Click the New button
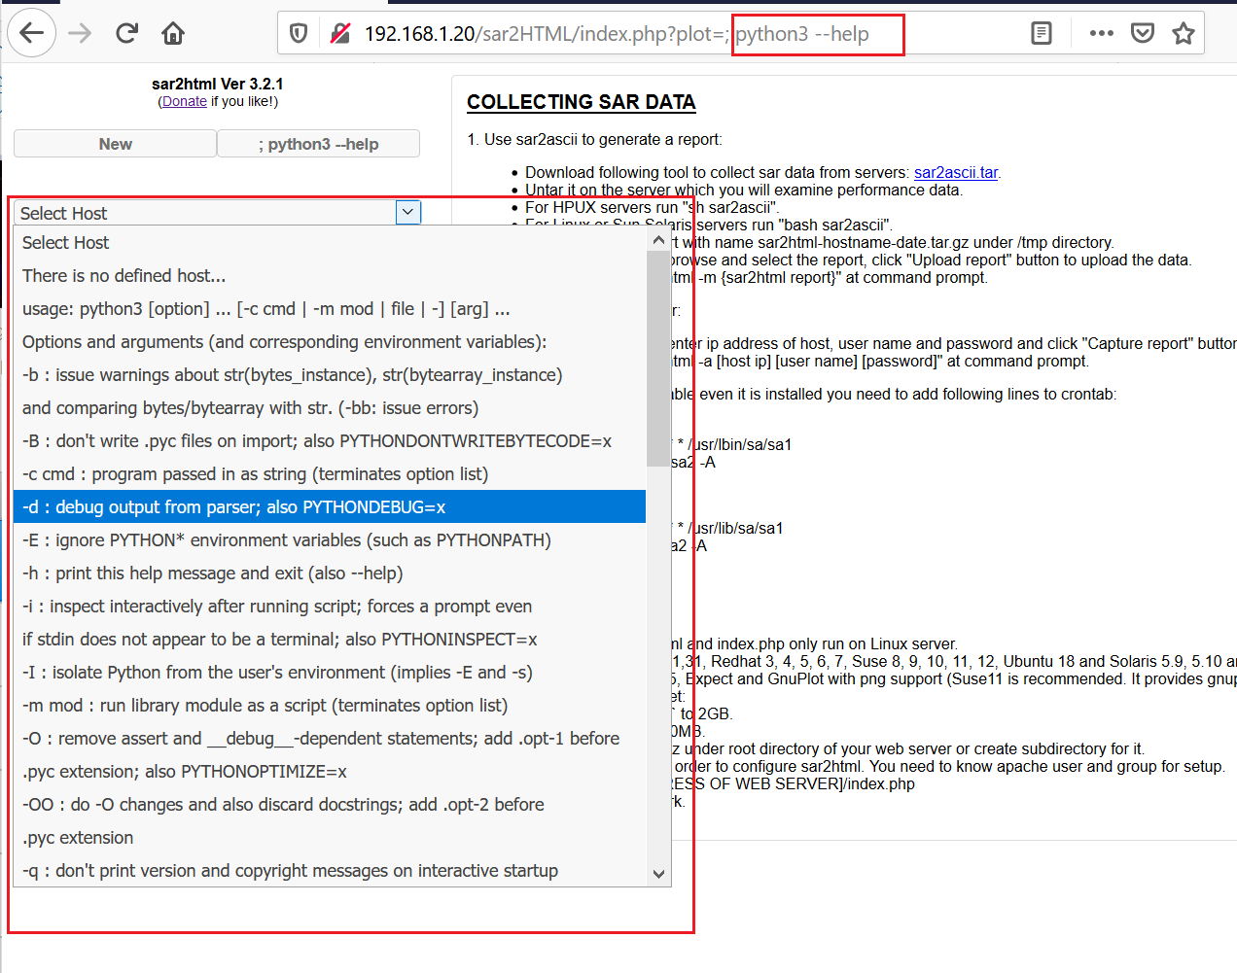Viewport: 1237px width, 973px height. [x=115, y=144]
